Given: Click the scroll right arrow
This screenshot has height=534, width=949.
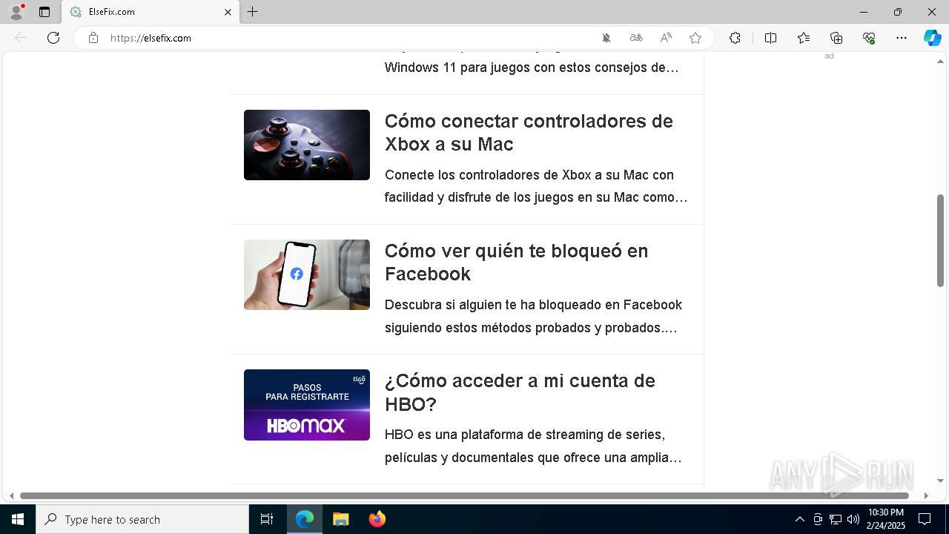Looking at the screenshot, I should [x=926, y=495].
